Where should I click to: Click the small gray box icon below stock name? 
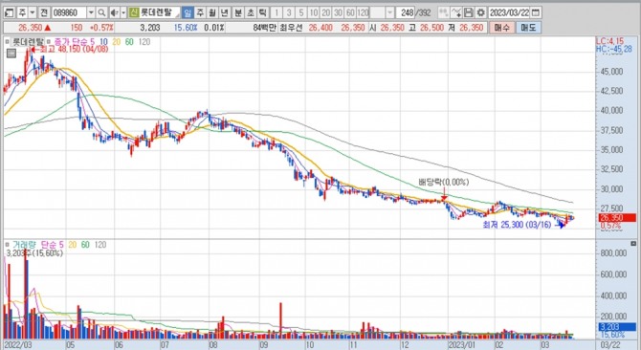[11, 54]
